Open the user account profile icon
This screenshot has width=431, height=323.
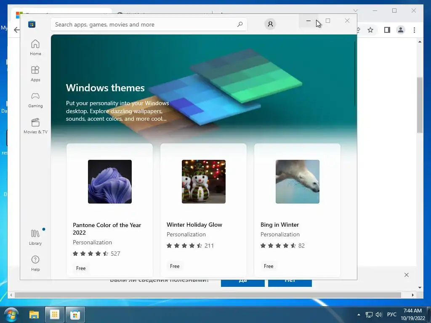point(270,24)
